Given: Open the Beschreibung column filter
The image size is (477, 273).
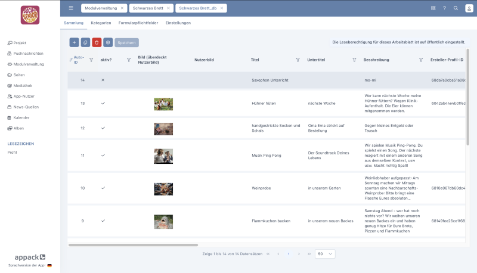Looking at the screenshot, I should (421, 60).
